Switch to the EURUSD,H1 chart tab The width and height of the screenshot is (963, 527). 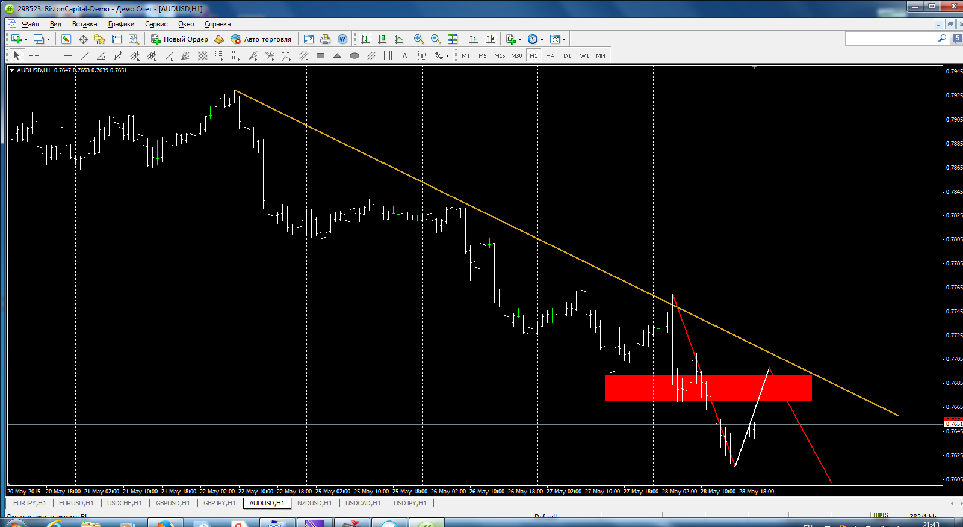coord(76,503)
